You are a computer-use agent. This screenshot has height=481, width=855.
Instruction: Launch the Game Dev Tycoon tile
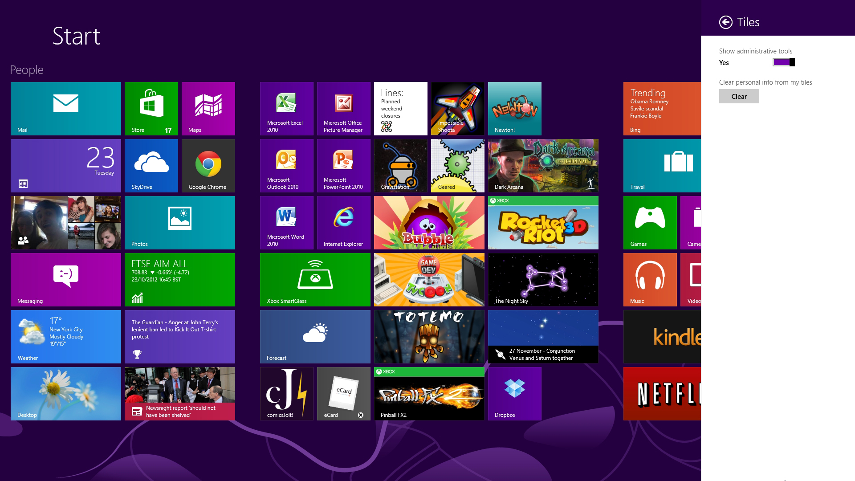(x=429, y=280)
